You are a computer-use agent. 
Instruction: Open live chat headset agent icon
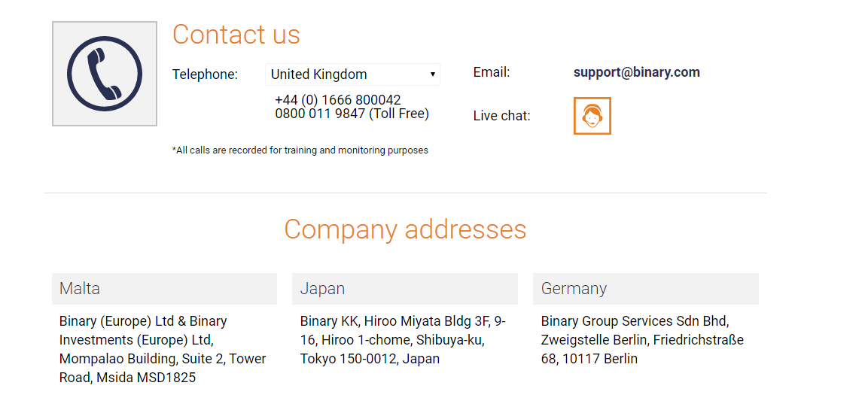[x=592, y=116]
